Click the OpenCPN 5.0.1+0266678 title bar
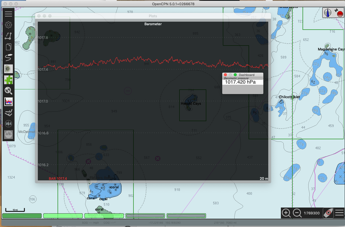The height and width of the screenshot is (227, 345). (x=173, y=4)
